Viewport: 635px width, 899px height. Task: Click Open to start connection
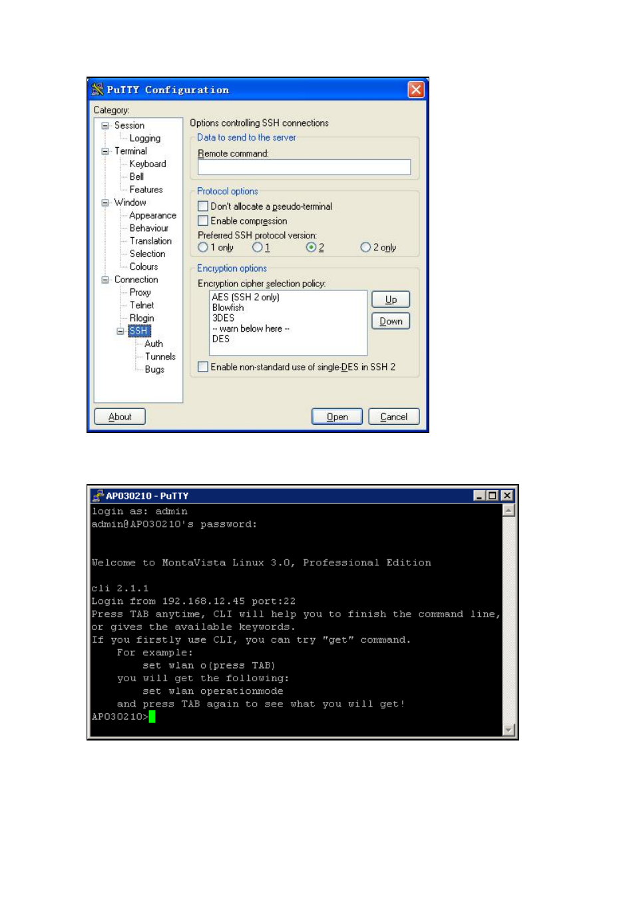tap(337, 417)
